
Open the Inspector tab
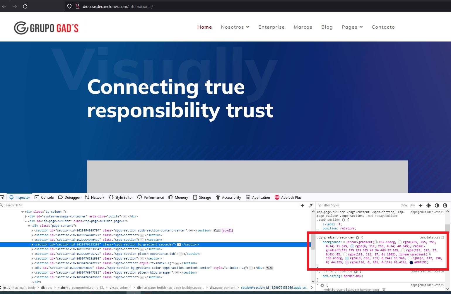tap(20, 197)
